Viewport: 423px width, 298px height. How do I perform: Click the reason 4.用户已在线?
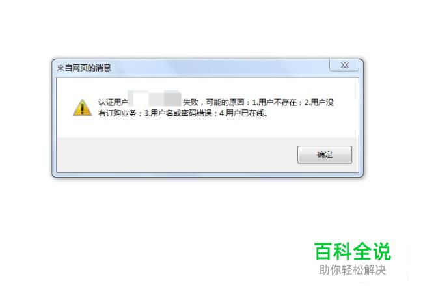[x=243, y=113]
